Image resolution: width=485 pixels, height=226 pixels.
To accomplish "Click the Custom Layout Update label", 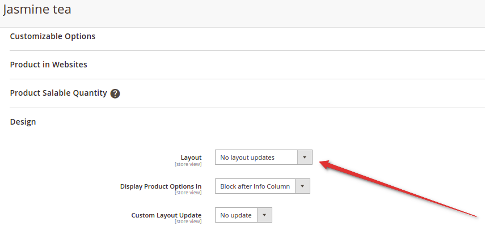I will pyautogui.click(x=166, y=215).
